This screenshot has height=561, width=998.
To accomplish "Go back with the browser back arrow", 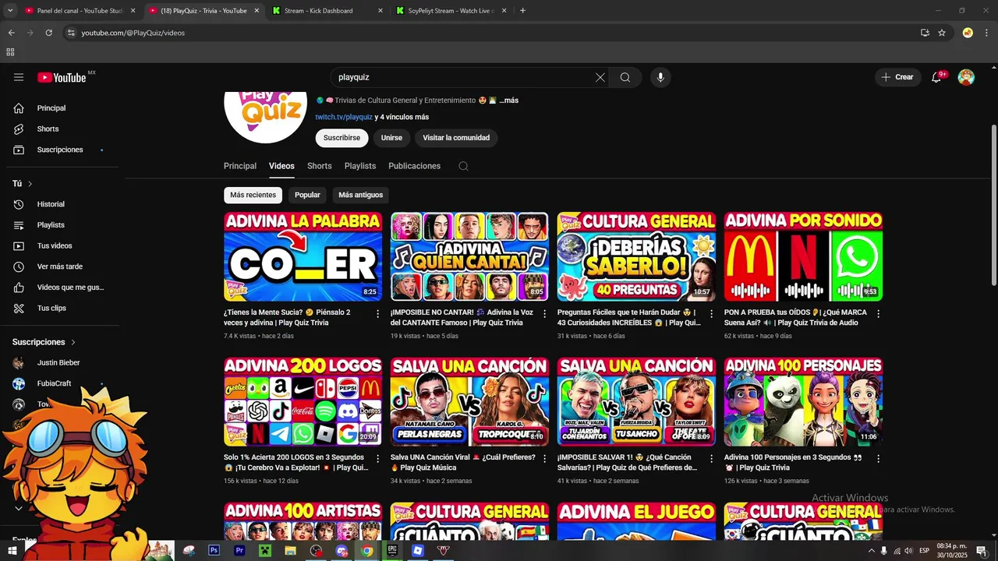I will (x=11, y=33).
